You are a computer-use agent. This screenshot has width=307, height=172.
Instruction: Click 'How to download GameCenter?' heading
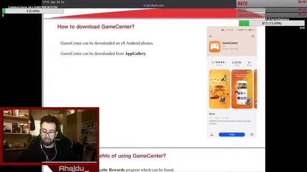(x=96, y=27)
